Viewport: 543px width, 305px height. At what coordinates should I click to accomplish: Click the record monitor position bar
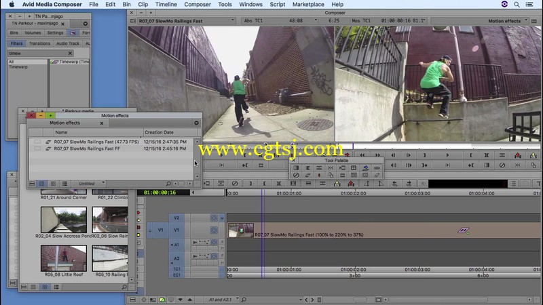tap(437, 146)
